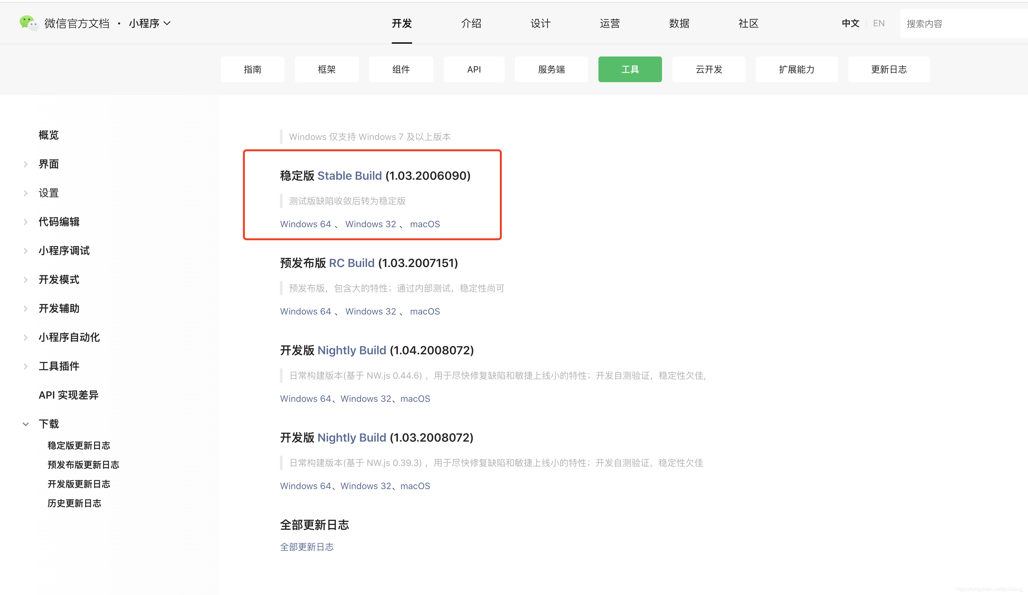Open 小程序自动化 sidebar item
The width and height of the screenshot is (1028, 595).
tap(69, 337)
